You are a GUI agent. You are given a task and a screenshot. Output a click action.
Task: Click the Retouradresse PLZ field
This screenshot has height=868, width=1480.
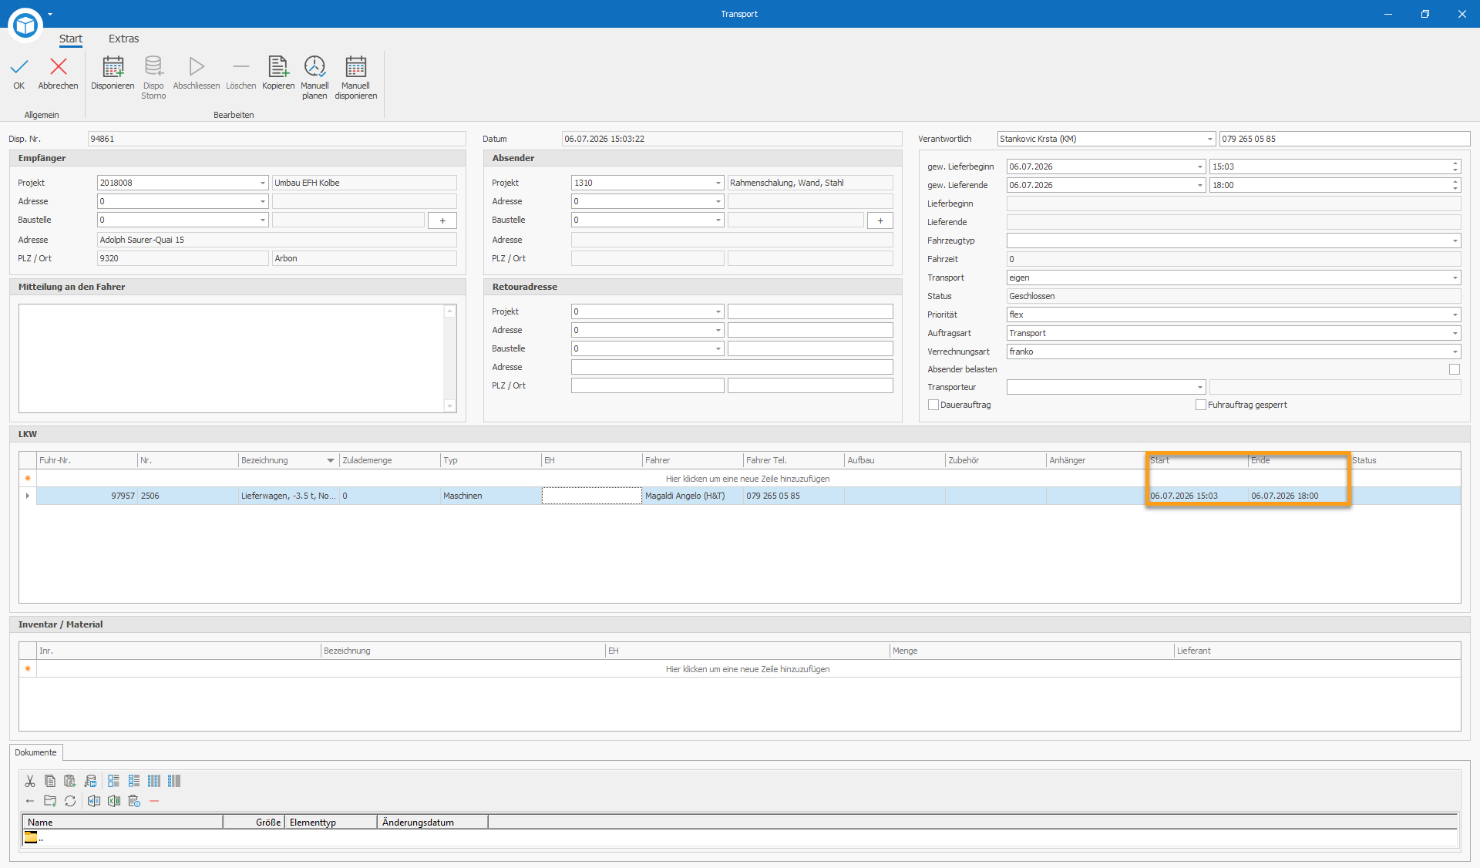(647, 385)
